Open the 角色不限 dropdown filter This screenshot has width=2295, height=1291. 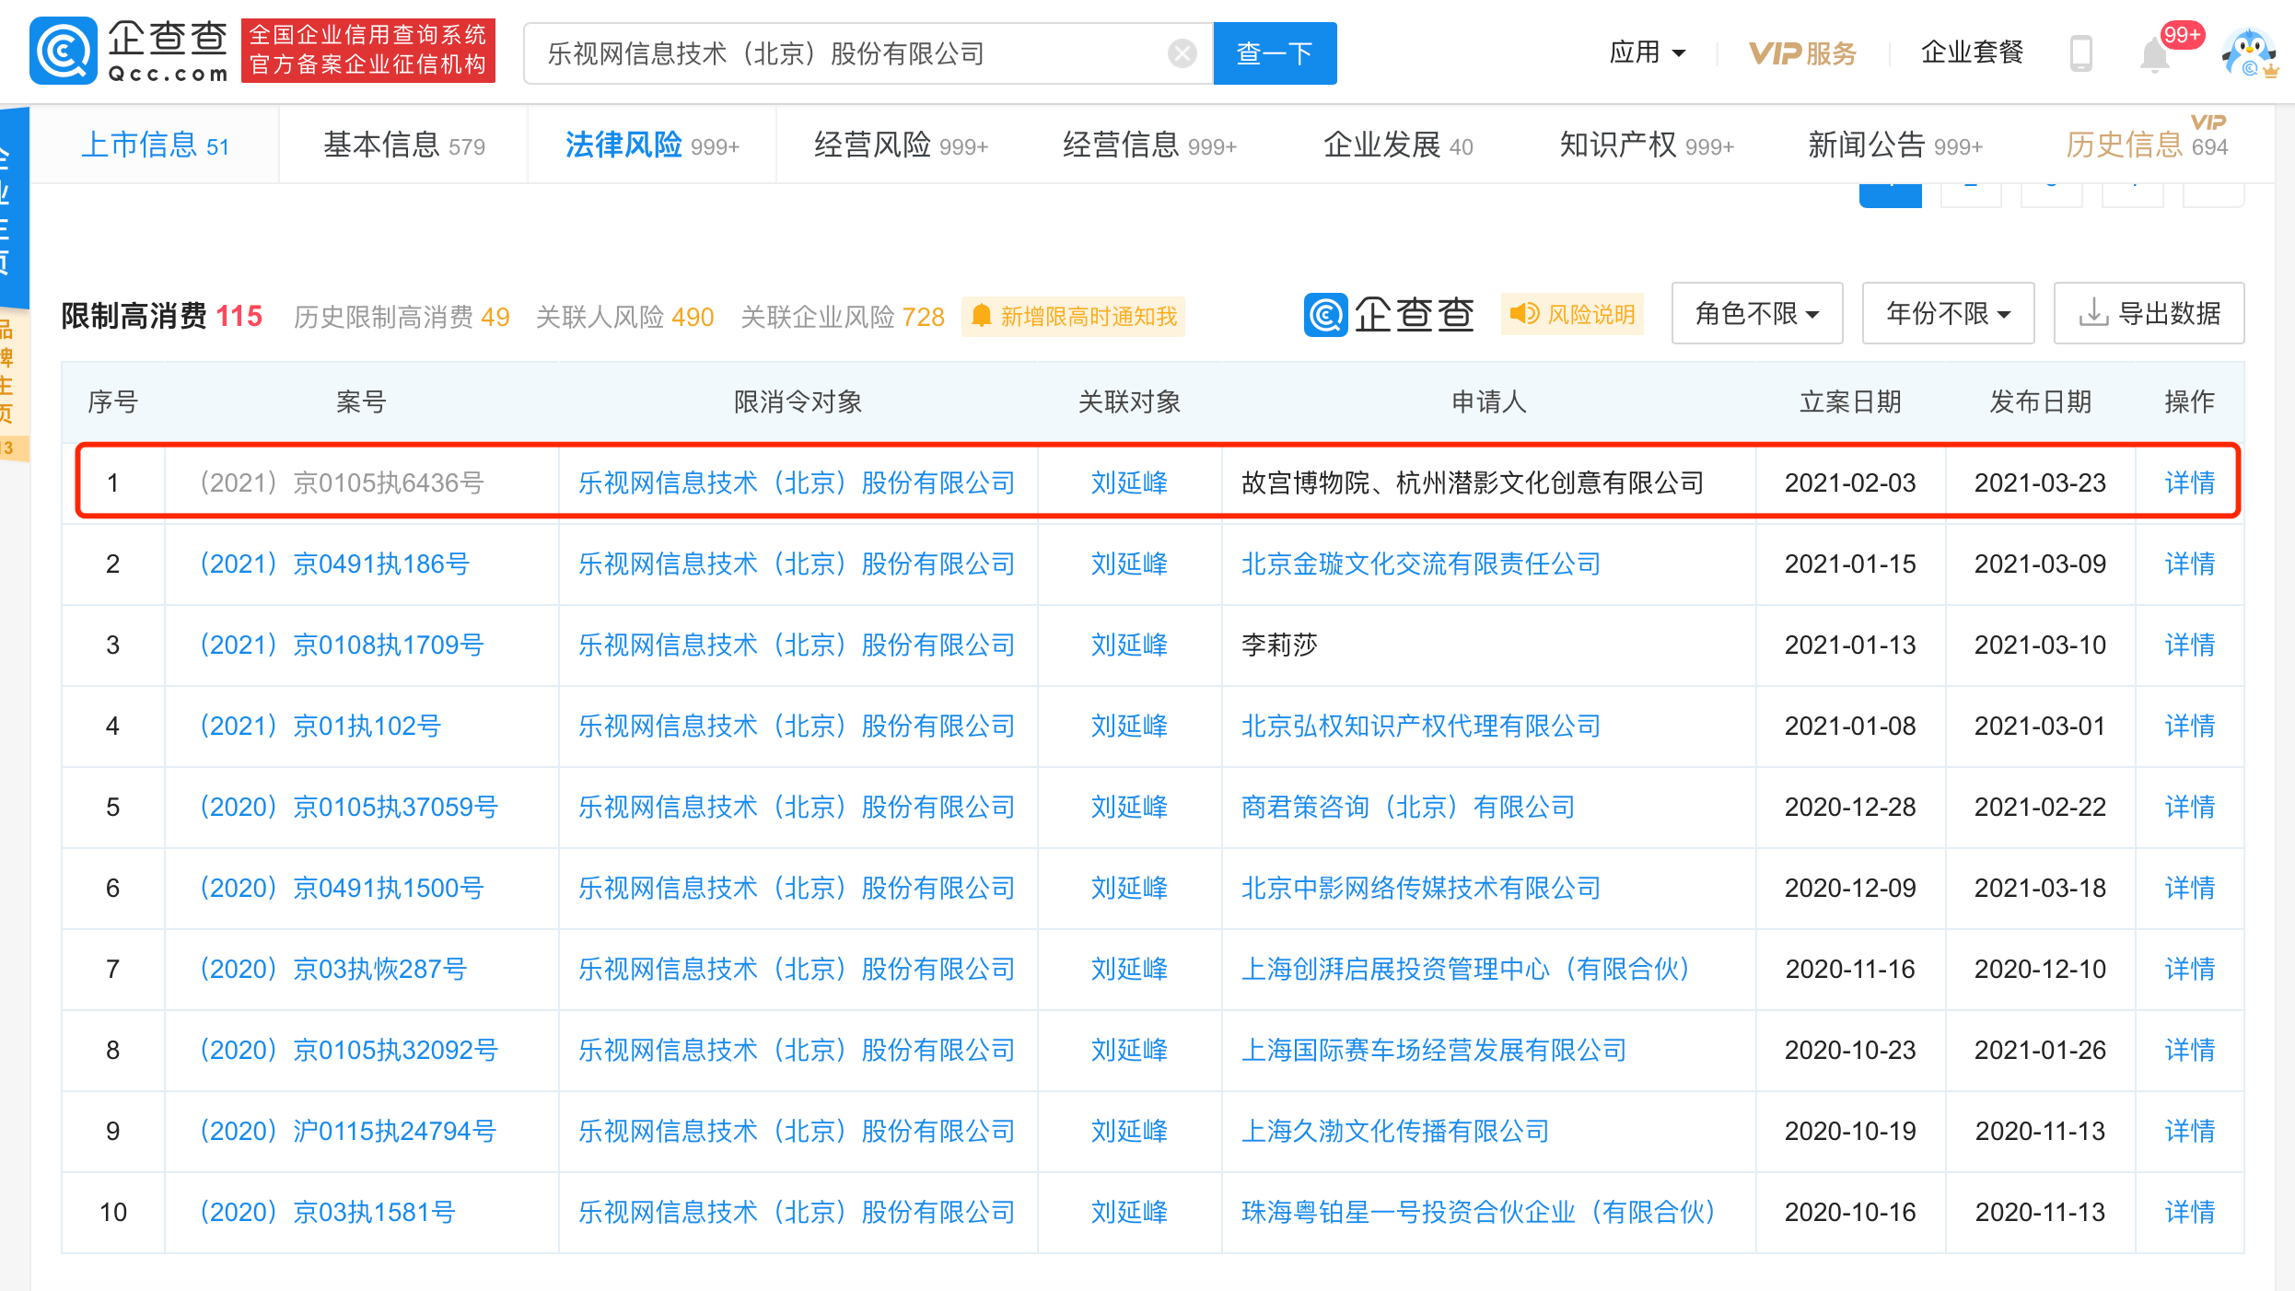1755,313
